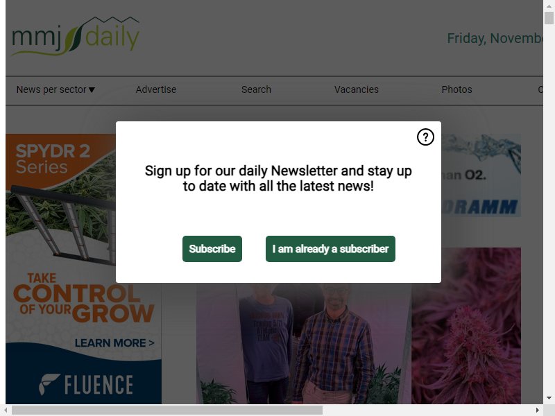Click the horizontal scrollbar thumb
The width and height of the screenshot is (555, 416).
tap(167, 410)
